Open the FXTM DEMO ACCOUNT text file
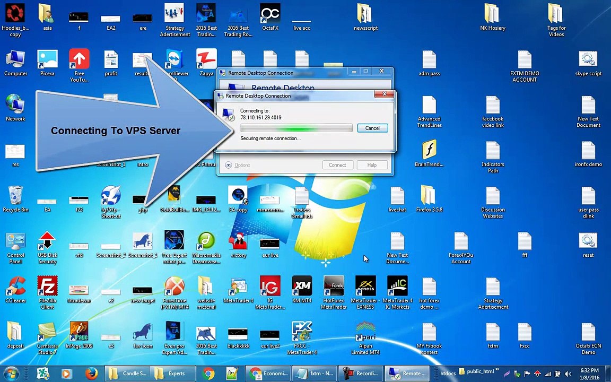 tap(524, 65)
